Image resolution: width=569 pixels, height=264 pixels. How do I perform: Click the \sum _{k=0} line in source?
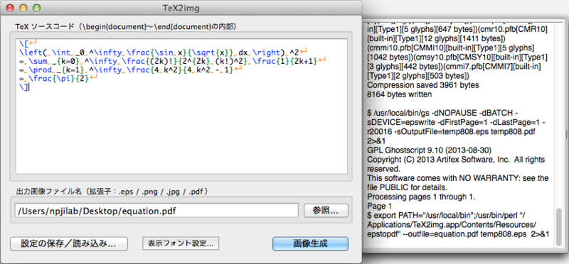pos(173,61)
